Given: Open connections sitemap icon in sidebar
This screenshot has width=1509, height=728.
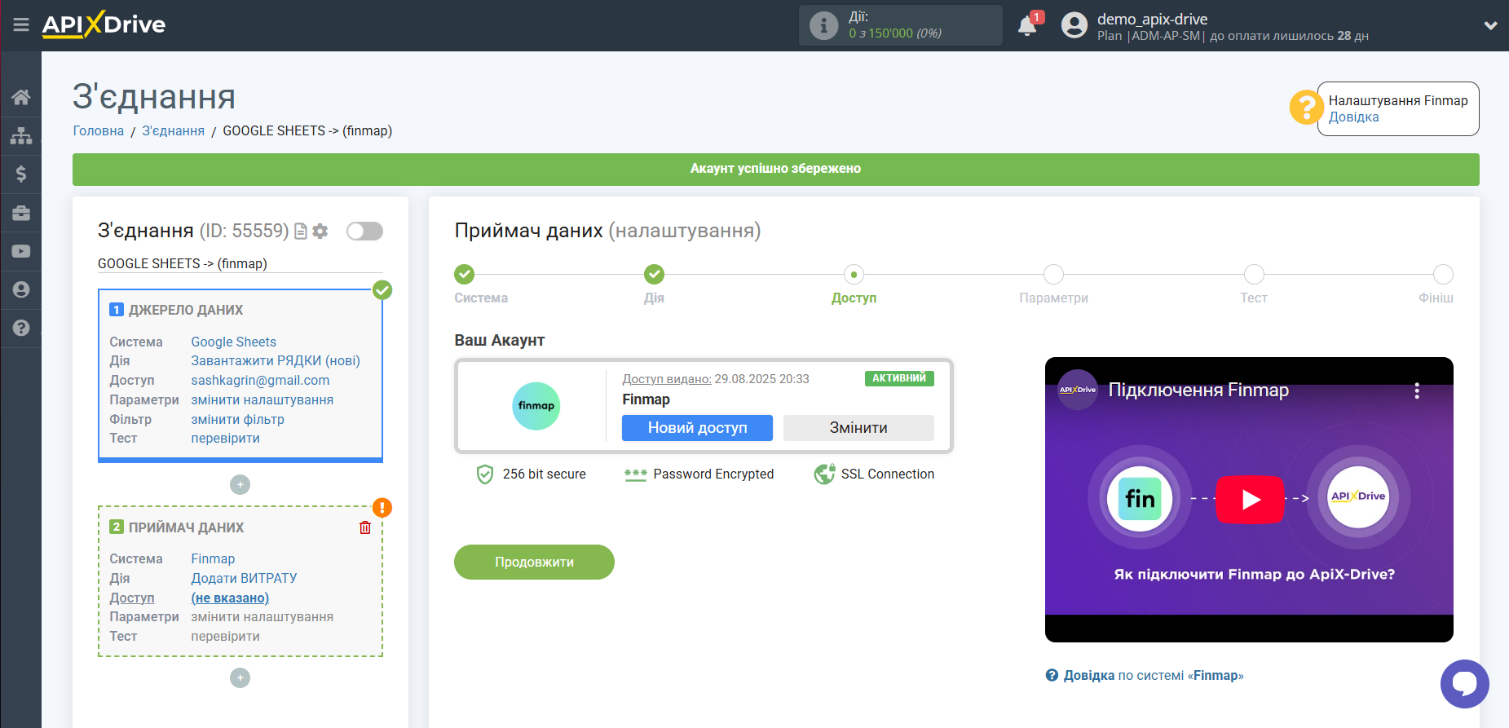Looking at the screenshot, I should point(21,135).
